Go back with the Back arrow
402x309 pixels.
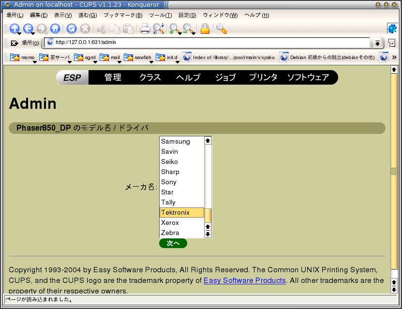click(28, 29)
